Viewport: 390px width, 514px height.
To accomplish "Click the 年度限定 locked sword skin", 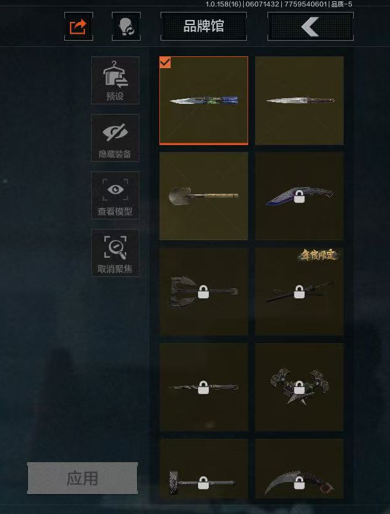I will coord(299,292).
